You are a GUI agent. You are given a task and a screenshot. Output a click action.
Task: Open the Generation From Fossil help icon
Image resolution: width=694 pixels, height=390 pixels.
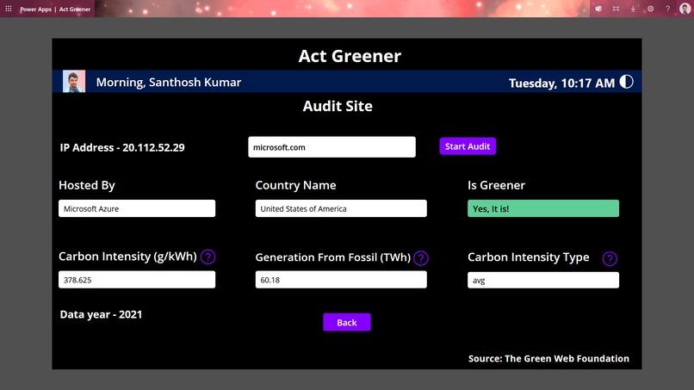click(x=420, y=258)
